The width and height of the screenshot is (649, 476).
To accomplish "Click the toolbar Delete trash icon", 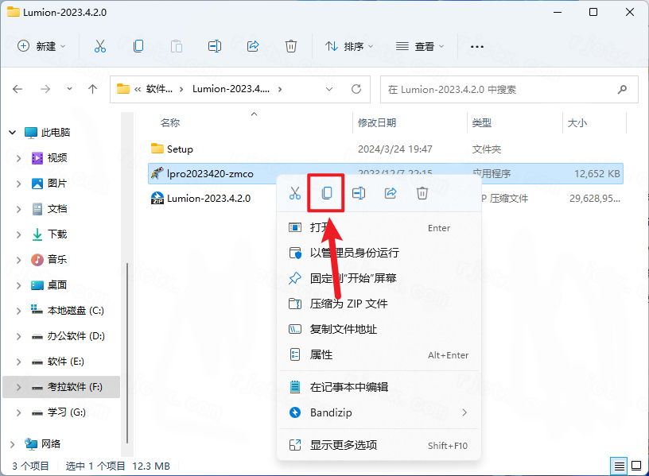I will pos(291,46).
